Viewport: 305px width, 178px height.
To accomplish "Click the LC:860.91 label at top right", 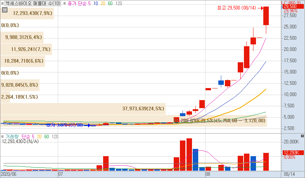I will click(x=291, y=3).
